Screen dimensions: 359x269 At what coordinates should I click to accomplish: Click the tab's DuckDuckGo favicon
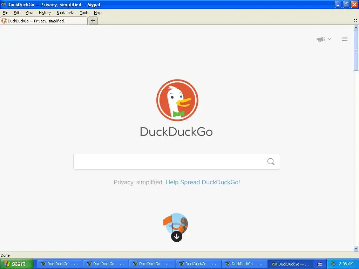4,21
